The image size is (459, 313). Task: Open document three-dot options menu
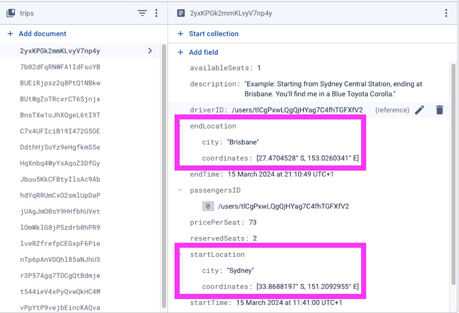click(446, 13)
